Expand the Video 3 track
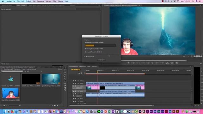This screenshot has height=114, width=203. coord(79,81)
